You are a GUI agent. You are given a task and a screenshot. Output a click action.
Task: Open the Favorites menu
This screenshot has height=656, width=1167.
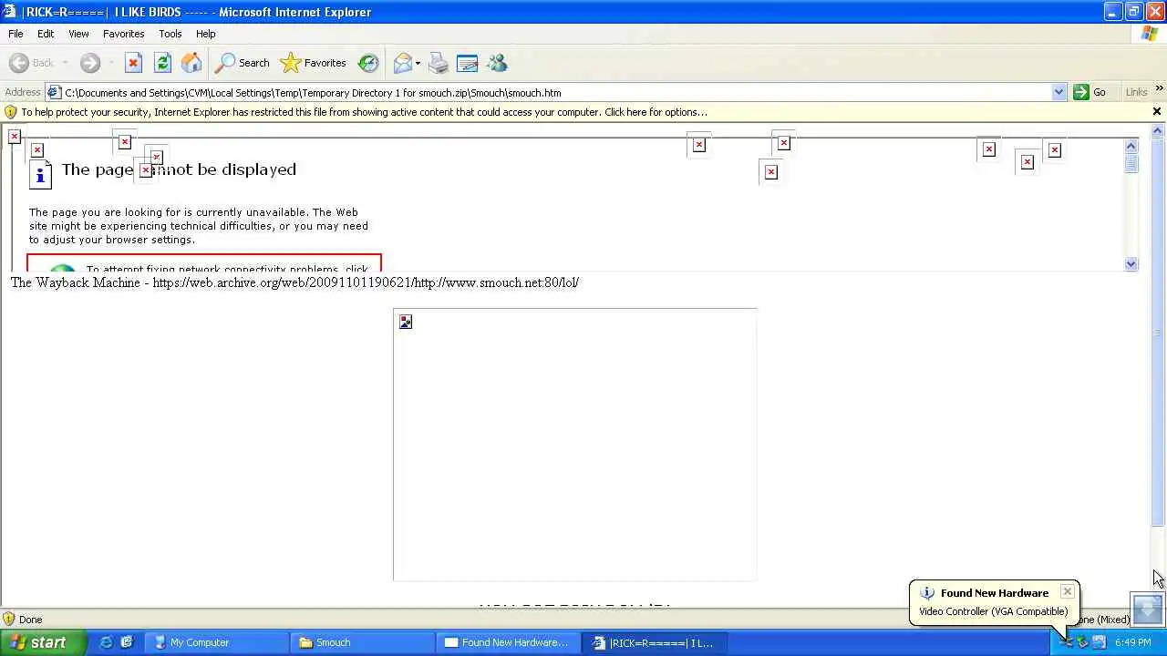(123, 34)
